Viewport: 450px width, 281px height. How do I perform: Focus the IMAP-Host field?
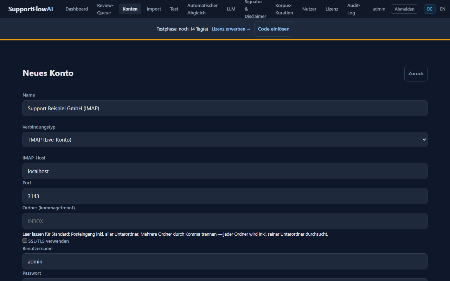[225, 171]
